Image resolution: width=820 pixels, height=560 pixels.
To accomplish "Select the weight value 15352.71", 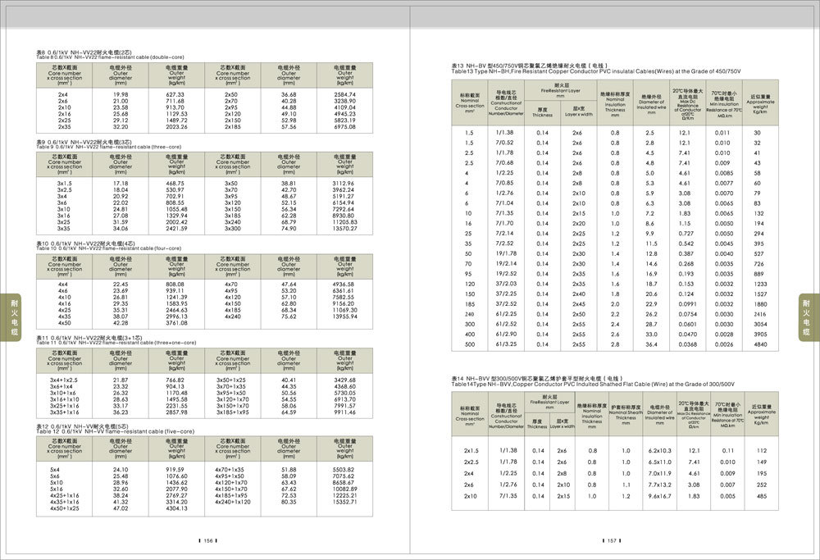I will (x=344, y=502).
